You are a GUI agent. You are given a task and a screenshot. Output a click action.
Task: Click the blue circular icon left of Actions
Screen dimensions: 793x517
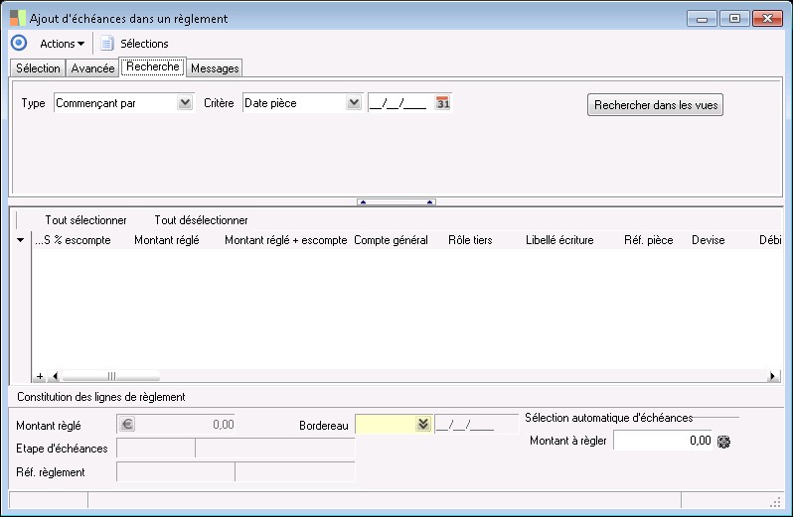pos(18,43)
